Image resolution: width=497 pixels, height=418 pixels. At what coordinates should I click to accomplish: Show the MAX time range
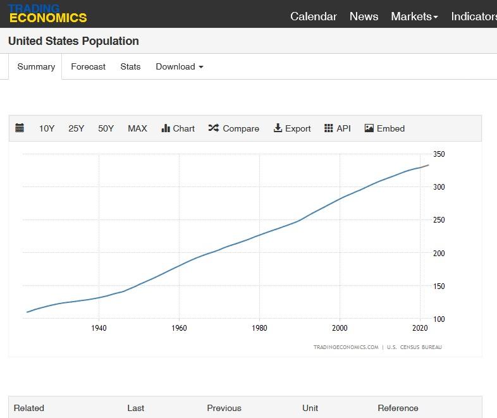pos(137,128)
